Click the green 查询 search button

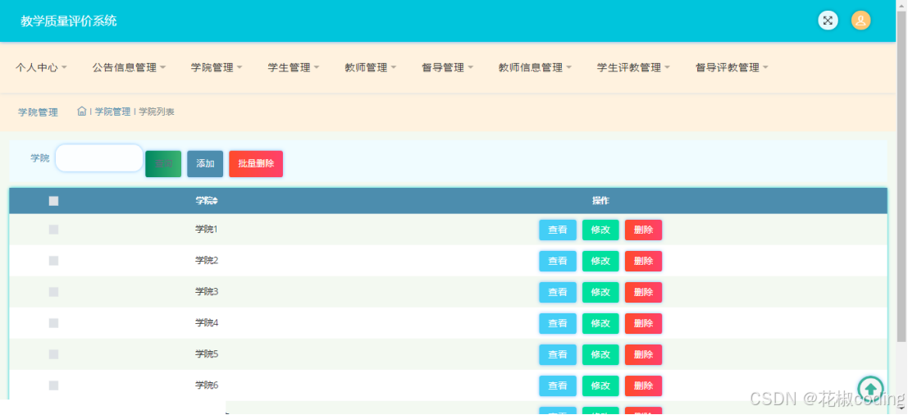click(x=163, y=164)
